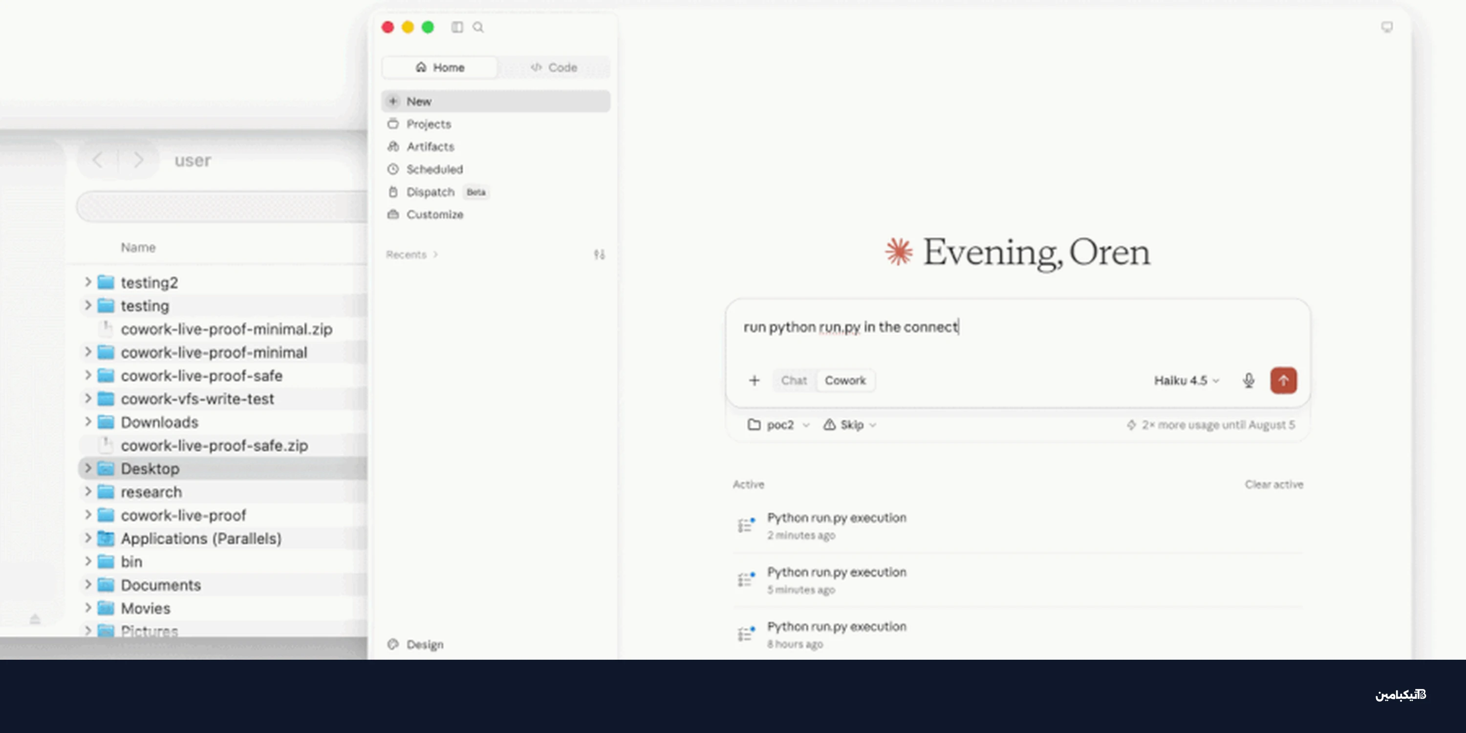Select Desktop folder row in Finder

tap(222, 468)
